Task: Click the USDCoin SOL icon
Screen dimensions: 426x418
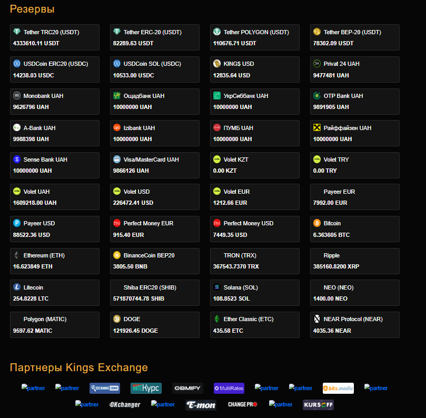Action: [117, 63]
